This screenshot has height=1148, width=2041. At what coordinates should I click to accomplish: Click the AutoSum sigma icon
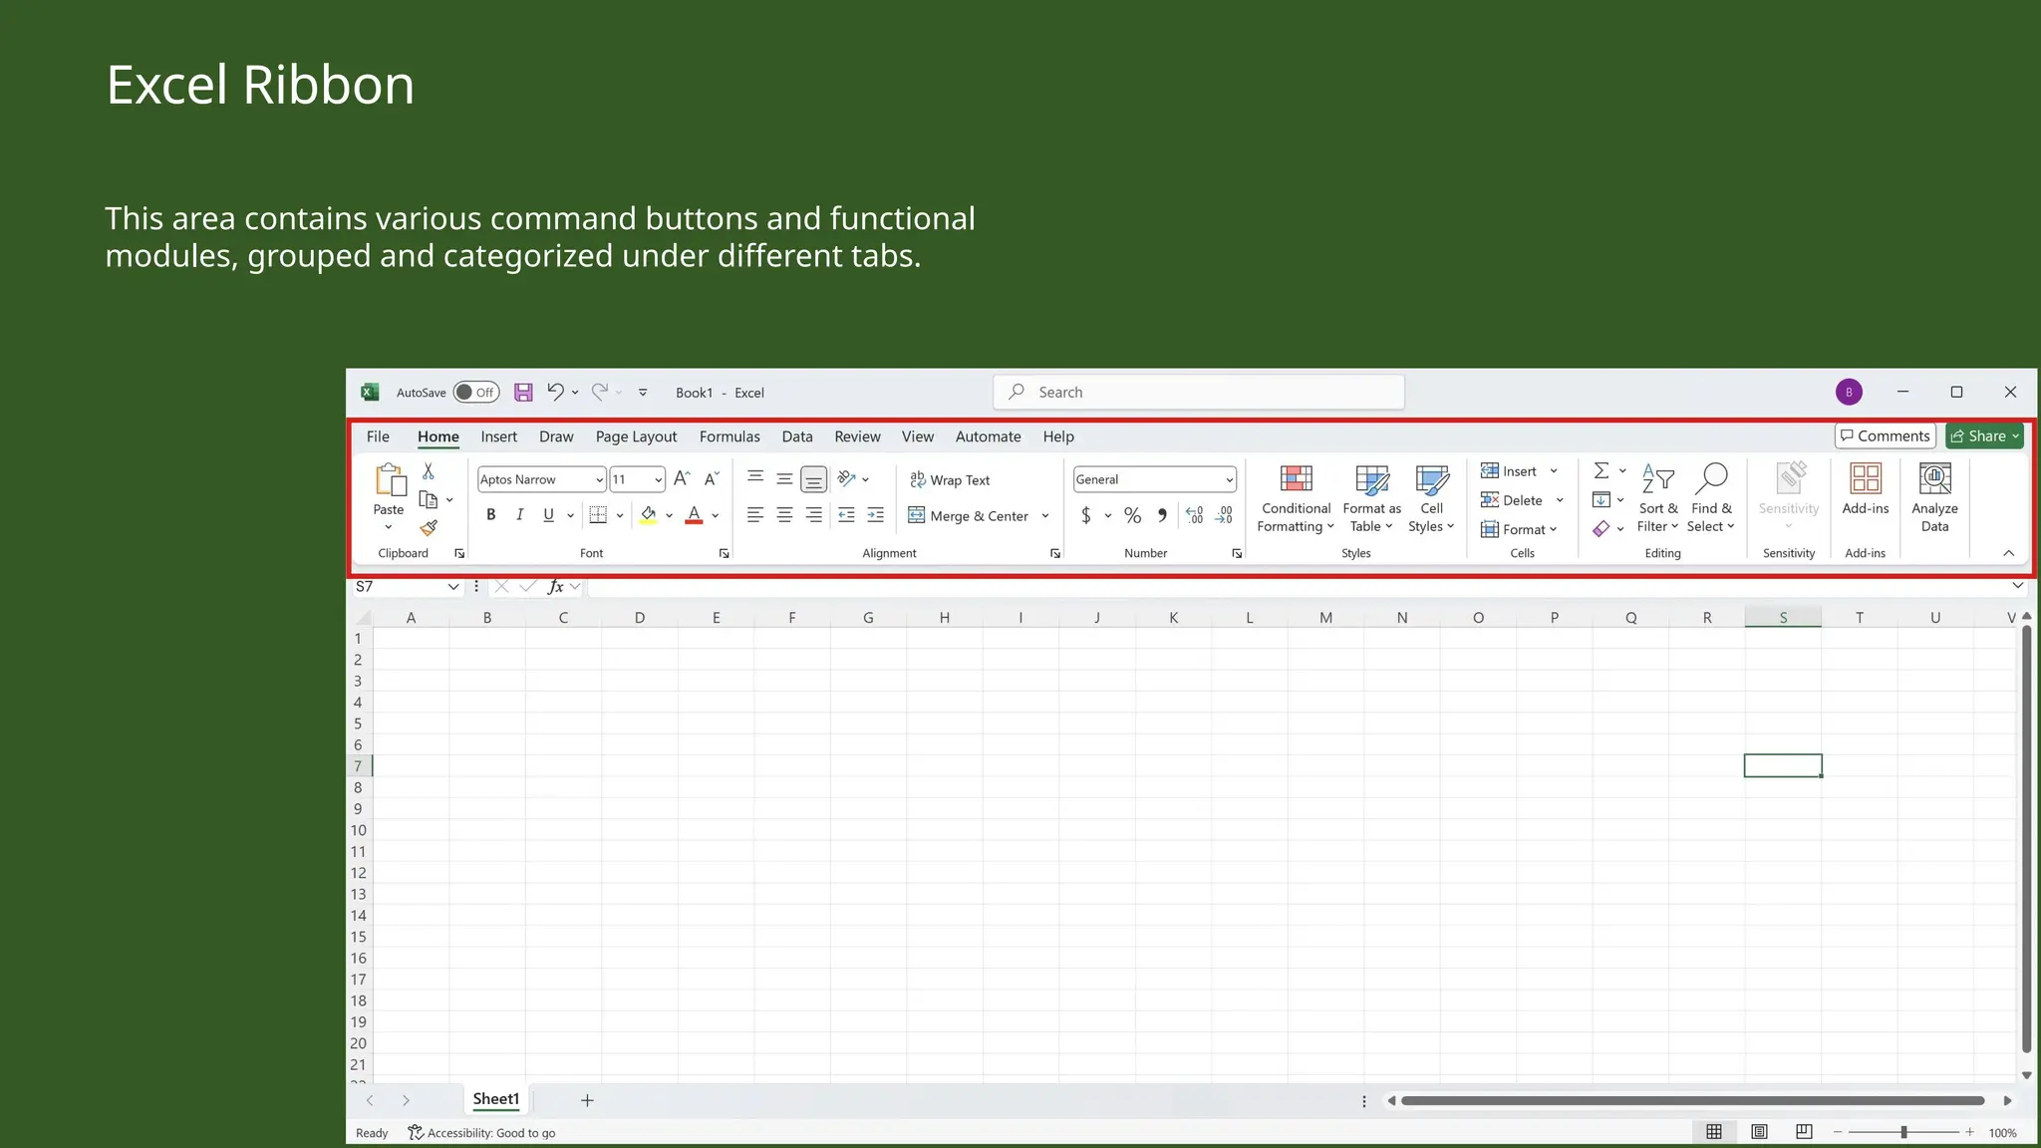point(1601,470)
